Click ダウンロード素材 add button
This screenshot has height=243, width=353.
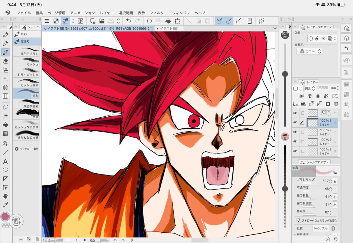pyautogui.click(x=17, y=149)
